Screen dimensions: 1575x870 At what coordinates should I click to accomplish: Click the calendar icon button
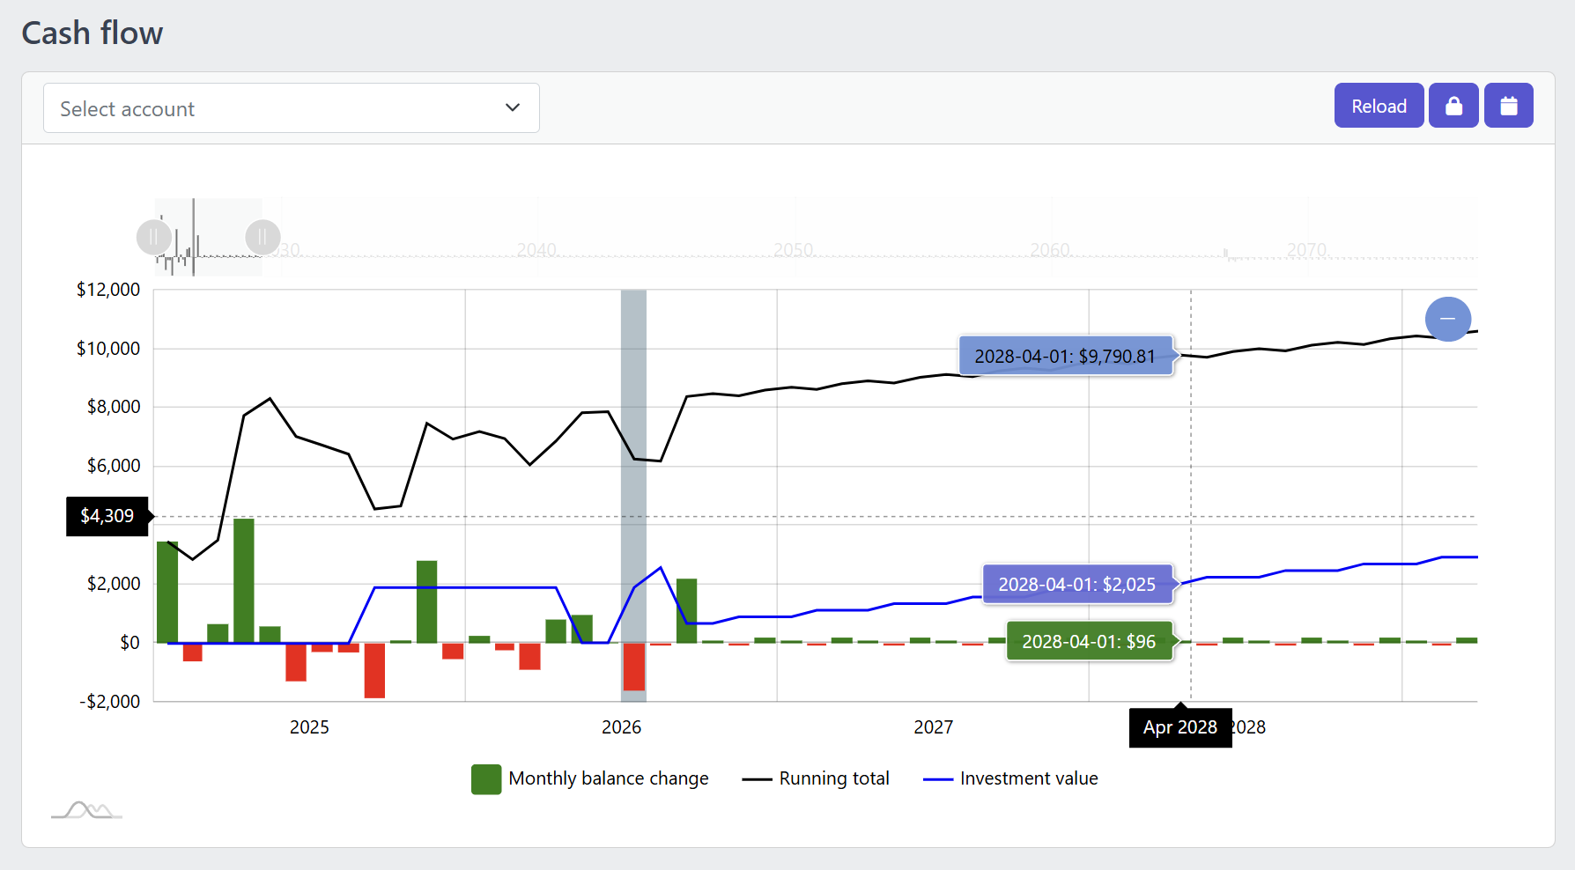click(x=1508, y=106)
